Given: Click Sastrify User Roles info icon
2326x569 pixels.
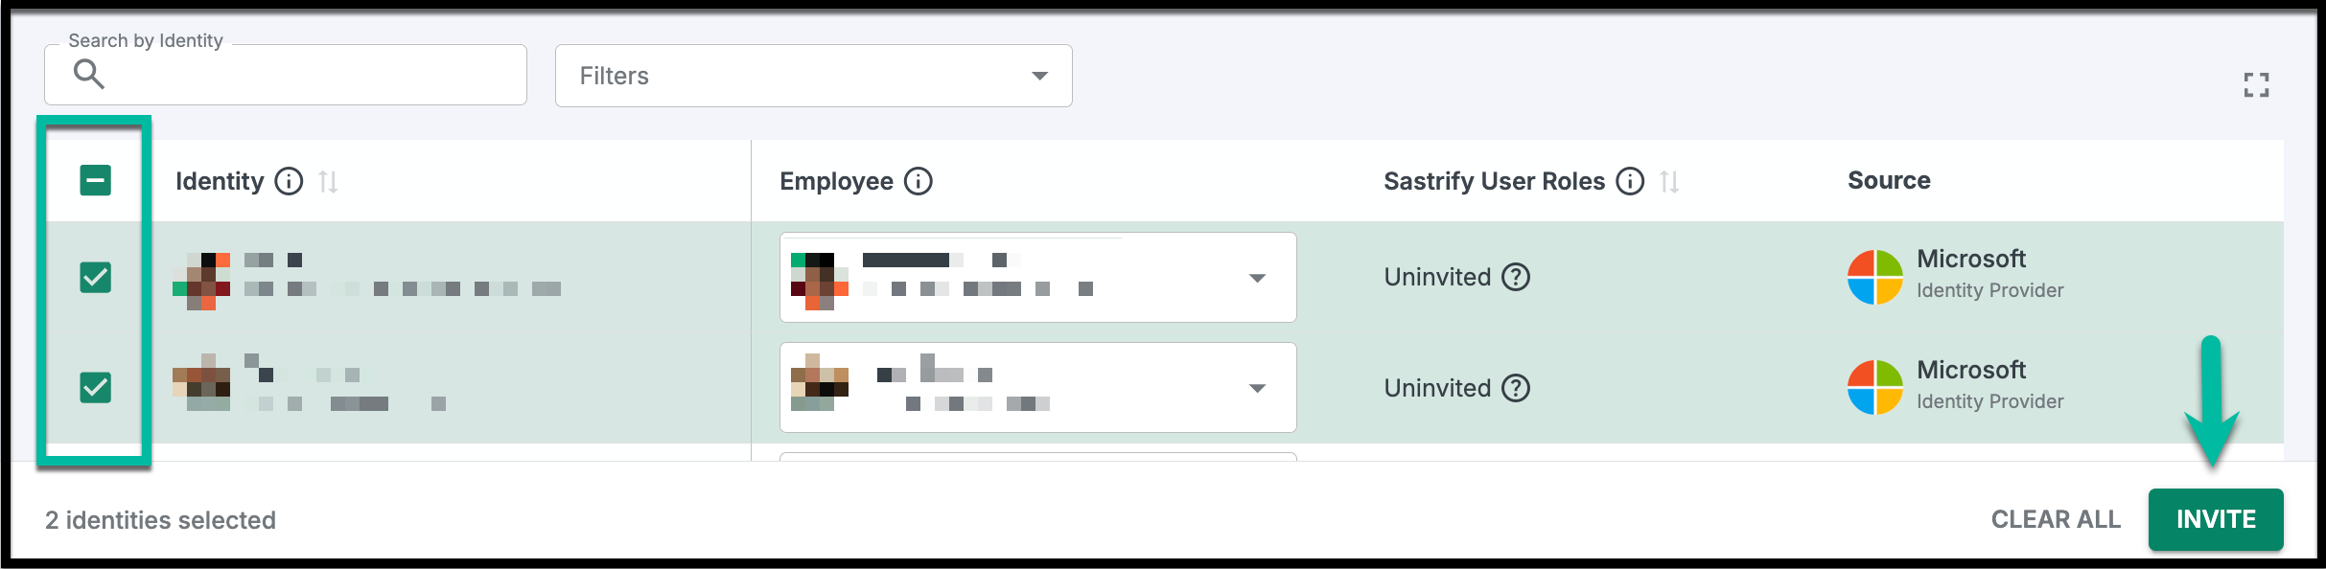Looking at the screenshot, I should [1630, 181].
